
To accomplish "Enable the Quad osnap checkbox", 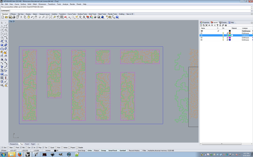I will pyautogui.click(x=49, y=147).
